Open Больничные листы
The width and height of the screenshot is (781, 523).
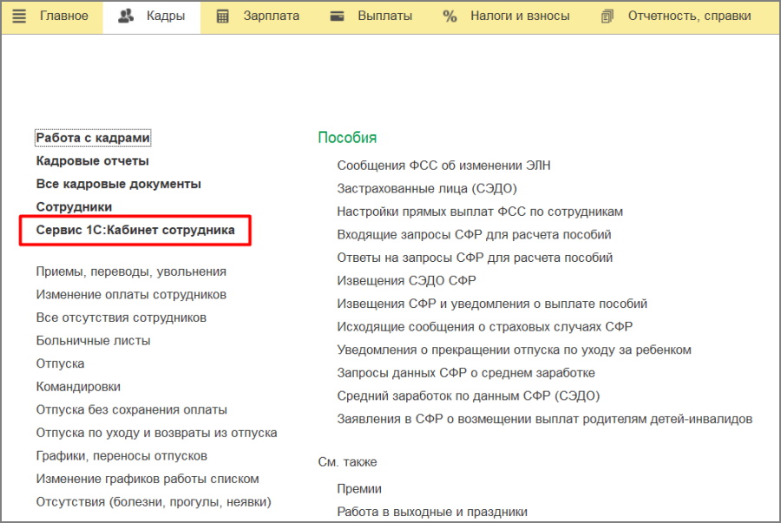[x=93, y=341]
